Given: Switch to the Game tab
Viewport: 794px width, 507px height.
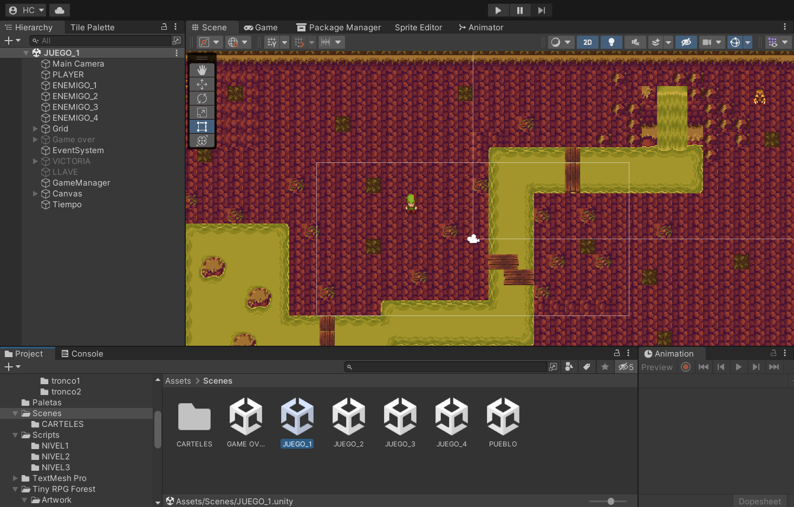Looking at the screenshot, I should pyautogui.click(x=261, y=28).
